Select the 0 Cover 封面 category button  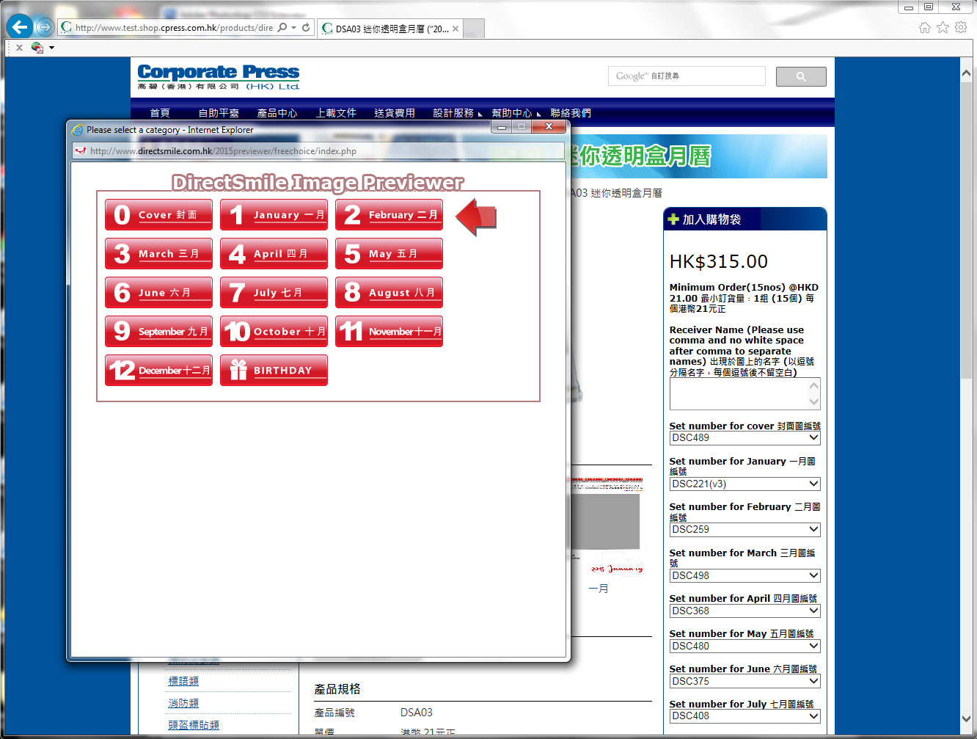158,215
